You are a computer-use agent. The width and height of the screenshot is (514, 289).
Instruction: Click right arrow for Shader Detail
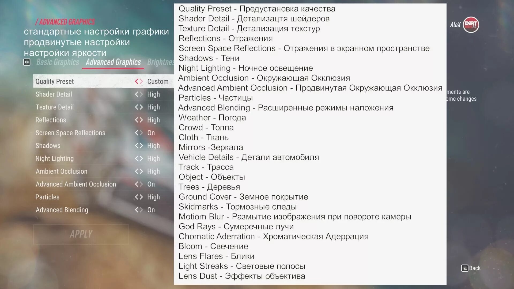point(141,94)
